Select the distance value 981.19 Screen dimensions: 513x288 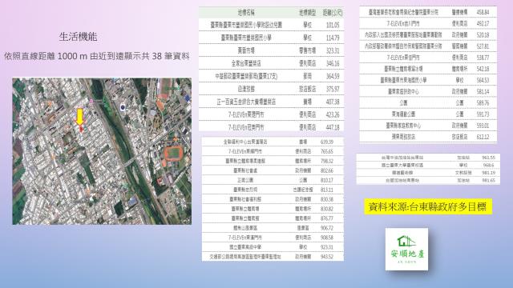[x=488, y=173]
